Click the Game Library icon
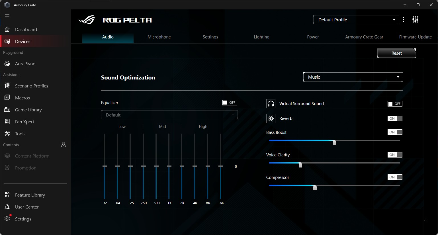The height and width of the screenshot is (235, 438). pyautogui.click(x=7, y=110)
